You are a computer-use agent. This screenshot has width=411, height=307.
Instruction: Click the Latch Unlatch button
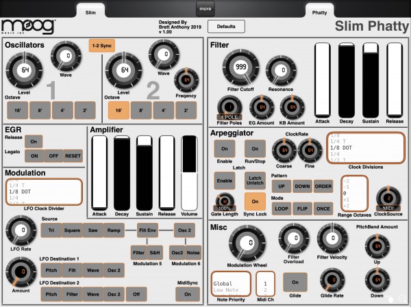tap(255, 181)
